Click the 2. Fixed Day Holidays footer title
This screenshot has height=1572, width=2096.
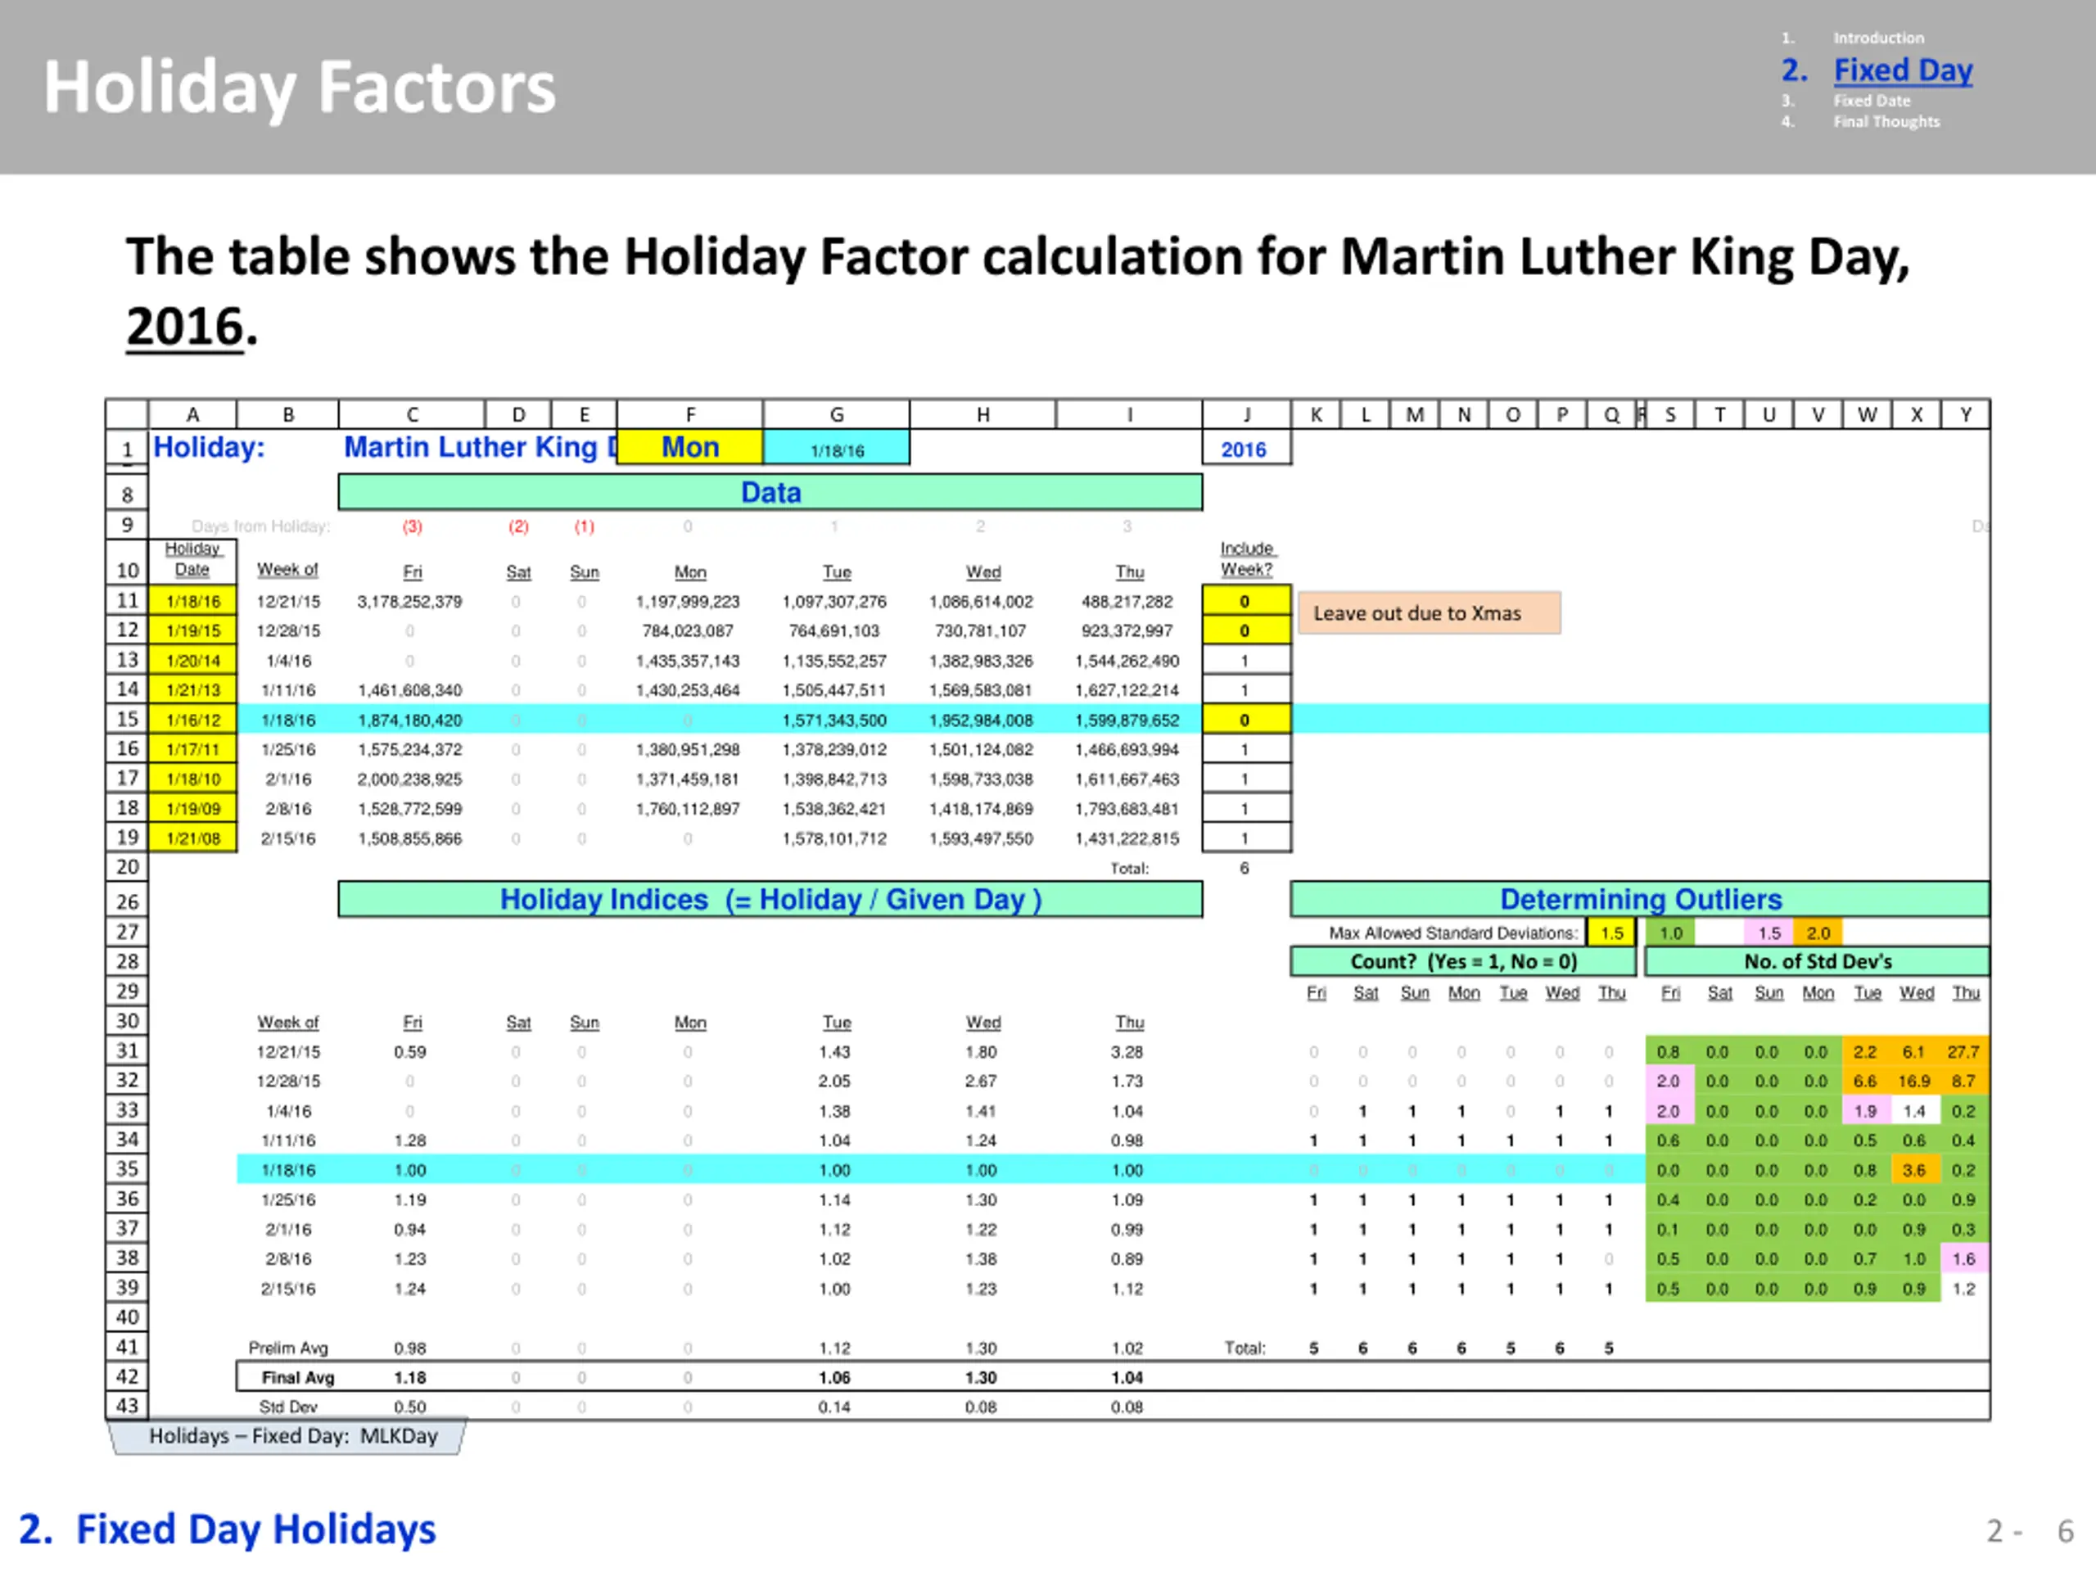point(228,1529)
